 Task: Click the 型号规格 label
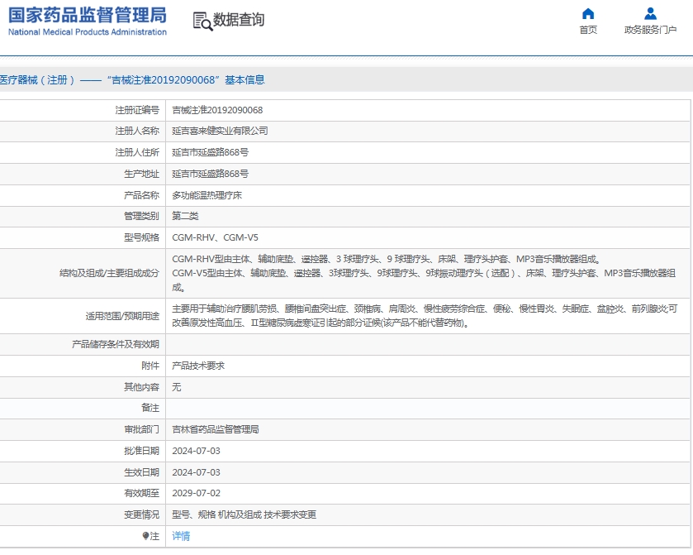(141, 237)
